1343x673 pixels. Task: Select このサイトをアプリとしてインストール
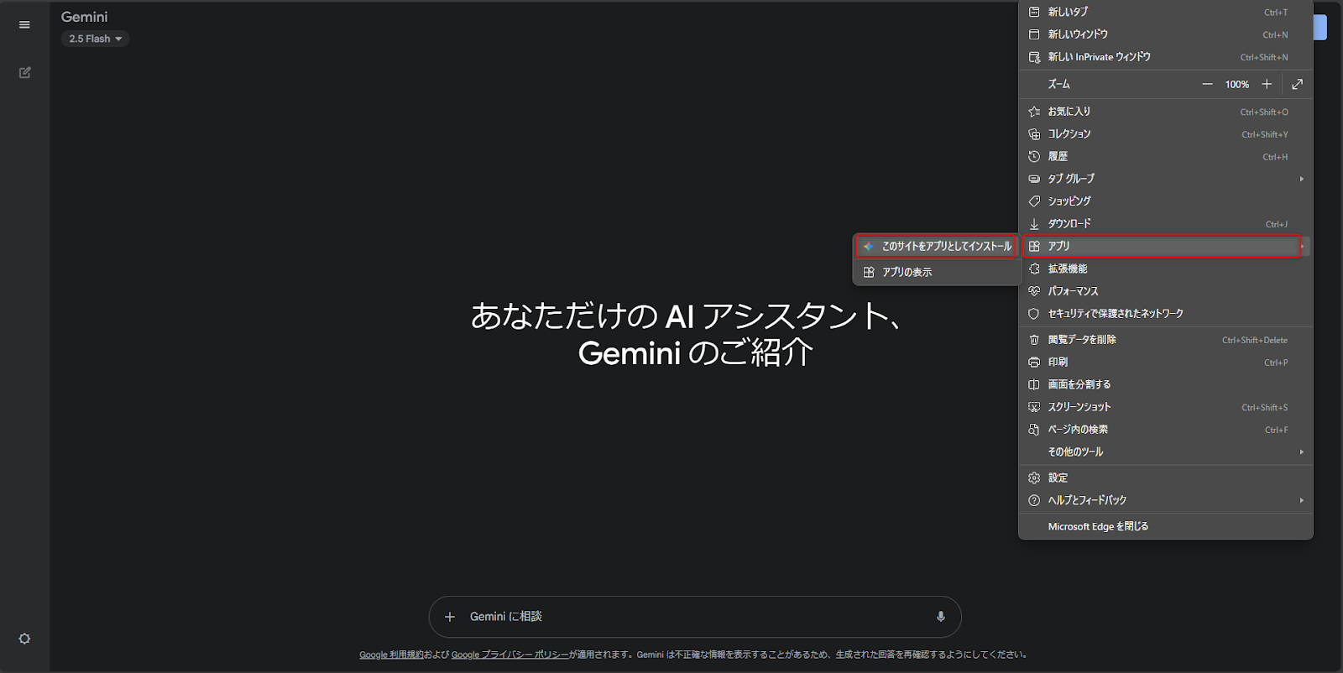tap(937, 247)
